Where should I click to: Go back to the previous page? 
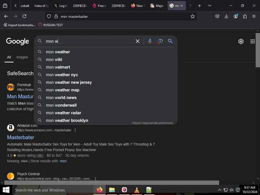point(6,16)
